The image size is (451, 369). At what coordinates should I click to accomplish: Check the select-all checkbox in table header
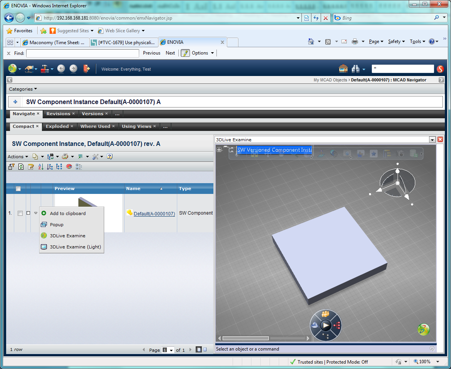(18, 189)
